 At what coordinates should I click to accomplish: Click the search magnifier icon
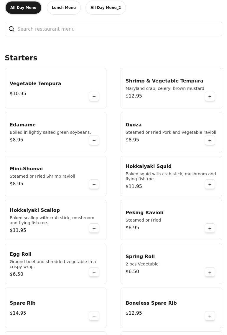tap(11, 29)
